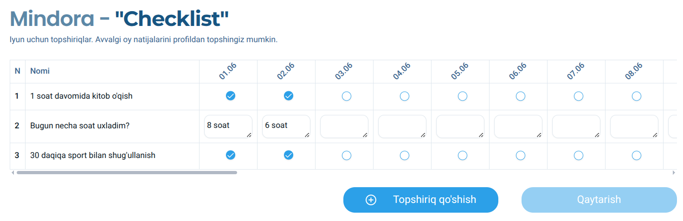Viewport: 683px width, 221px height.
Task: Click the table's horizontal scrollbar thumb
Action: [x=127, y=172]
